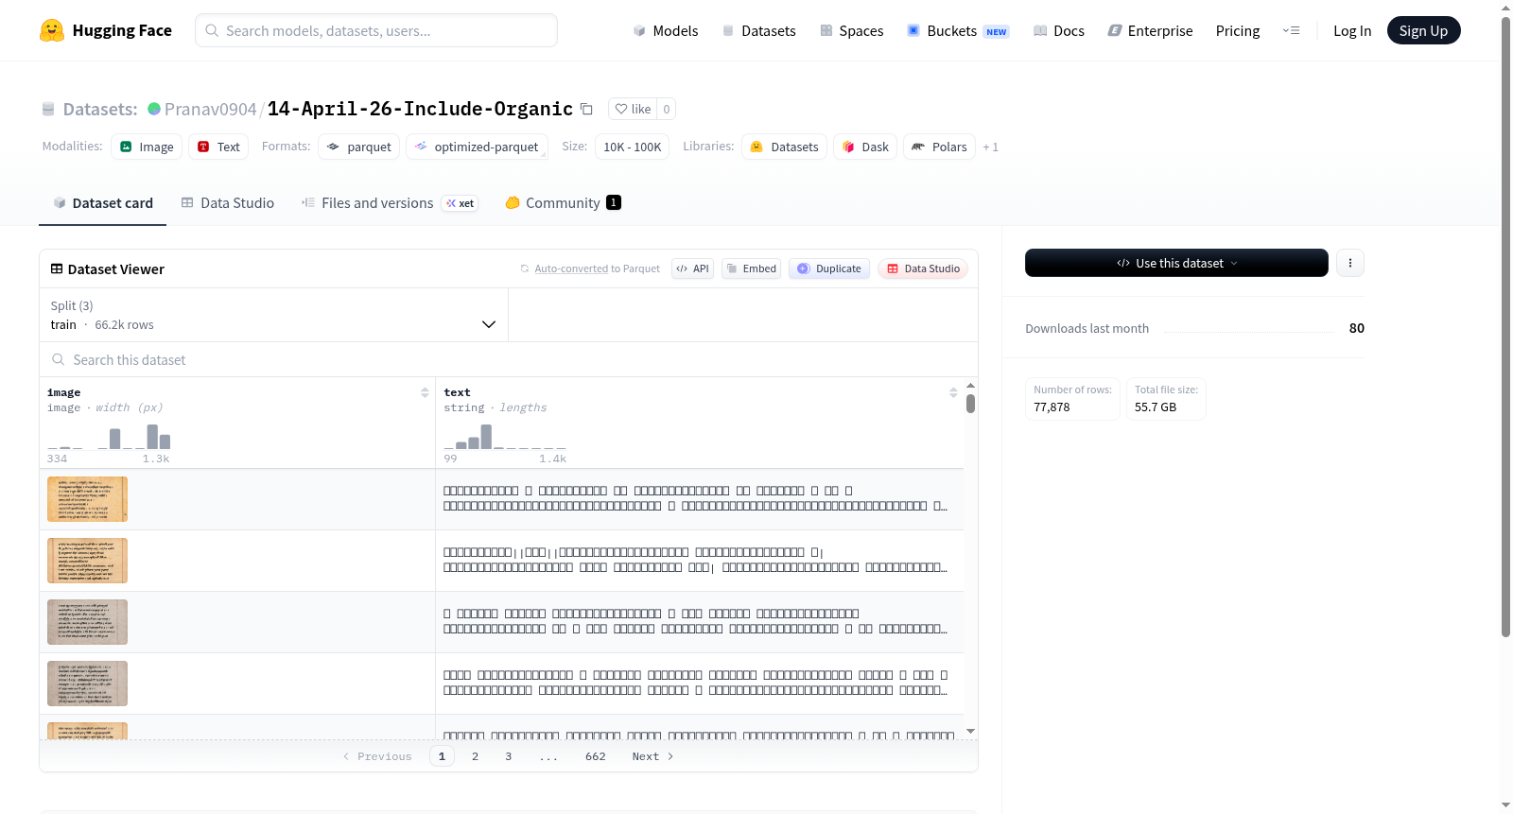Go to page 2 of the viewer
The height and width of the screenshot is (814, 1513).
tap(475, 756)
